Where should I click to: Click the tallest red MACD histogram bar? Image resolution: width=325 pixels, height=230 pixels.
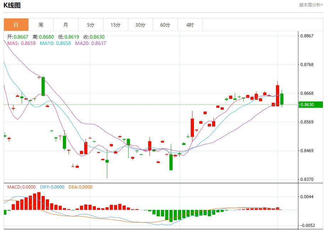(x=39, y=201)
